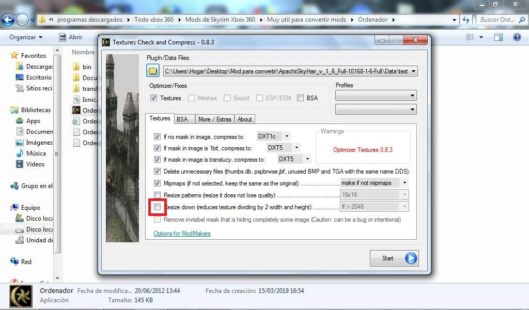Click the title bar icon of Textures Check window
The height and width of the screenshot is (310, 529).
point(106,42)
